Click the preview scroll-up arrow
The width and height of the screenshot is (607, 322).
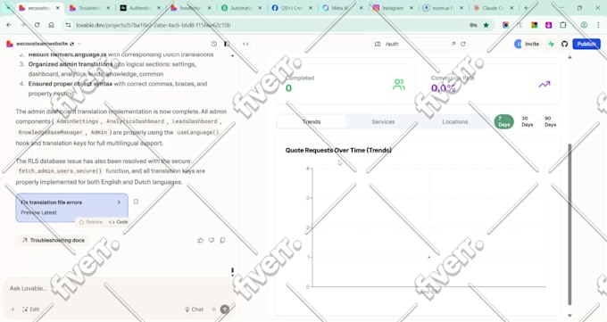tap(570, 57)
